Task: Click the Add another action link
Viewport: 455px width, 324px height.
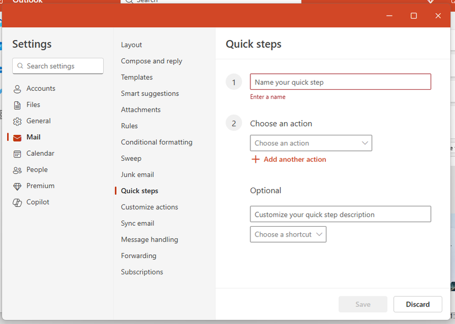Action: coord(295,160)
